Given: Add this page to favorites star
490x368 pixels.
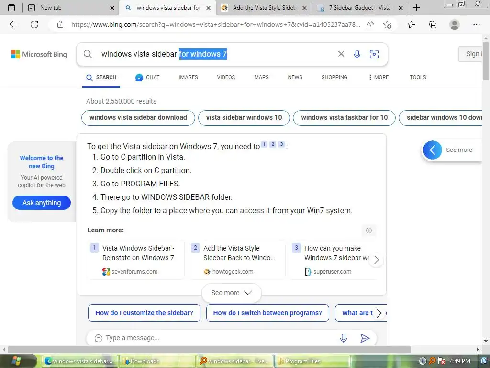Looking at the screenshot, I should [x=388, y=24].
